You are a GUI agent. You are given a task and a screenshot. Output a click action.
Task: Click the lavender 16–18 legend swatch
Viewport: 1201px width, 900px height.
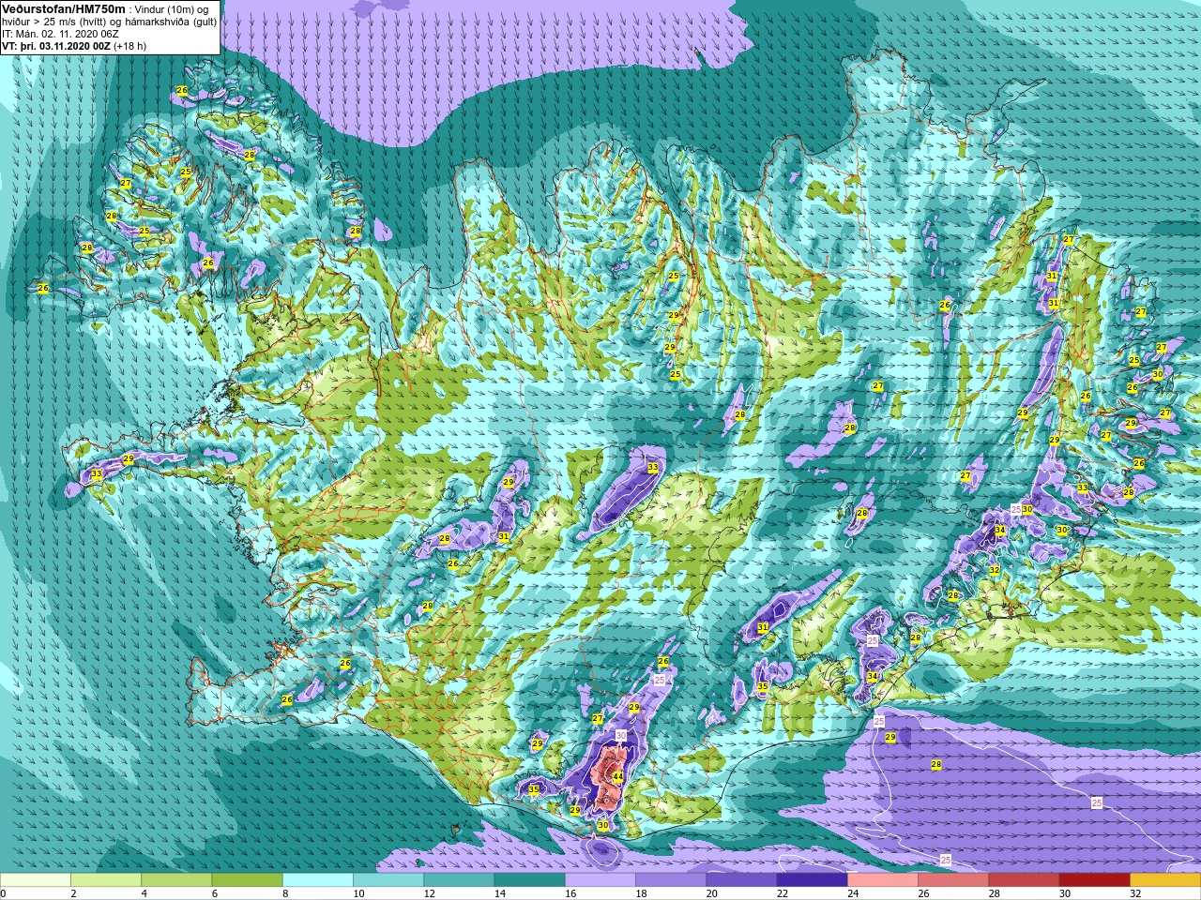pos(600,880)
